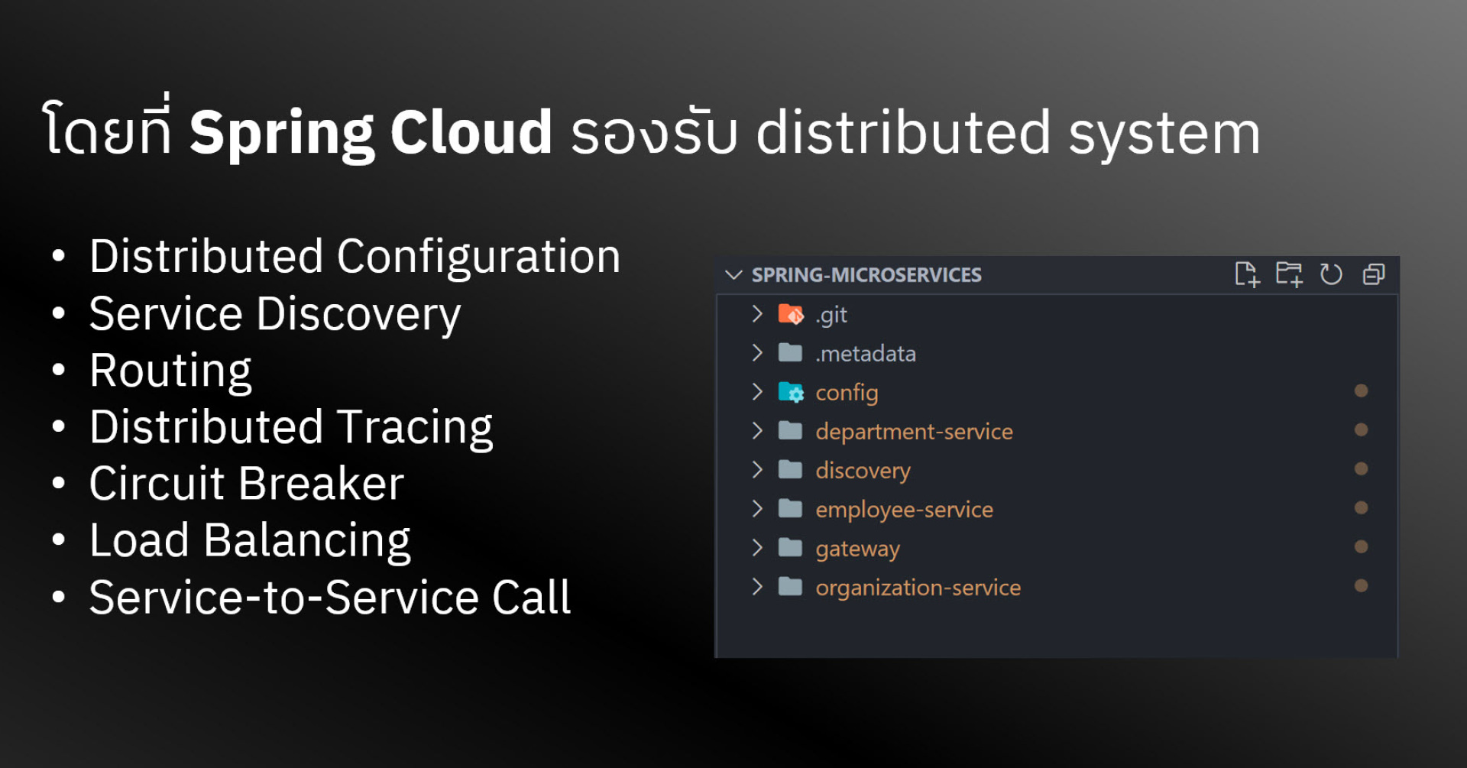The height and width of the screenshot is (768, 1467).
Task: Click the modified dot beside gateway
Action: pos(1361,546)
